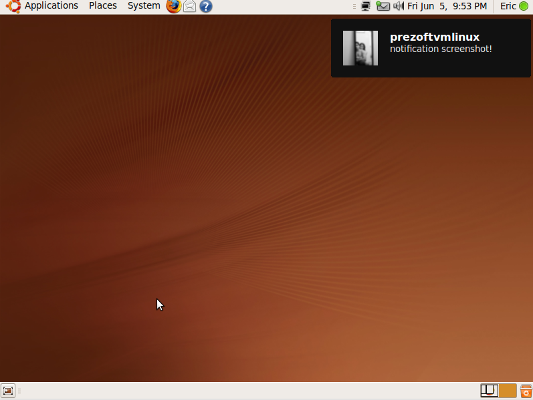The width and height of the screenshot is (533, 400).
Task: Switch to the second orange workspace
Action: [x=508, y=391]
